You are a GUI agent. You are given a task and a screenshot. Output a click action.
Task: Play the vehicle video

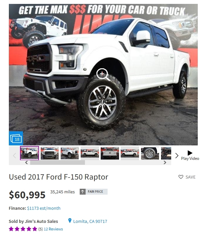[x=190, y=156]
